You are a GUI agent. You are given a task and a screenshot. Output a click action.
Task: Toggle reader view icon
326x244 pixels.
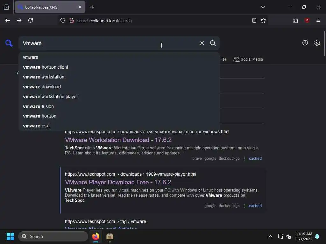point(254,20)
